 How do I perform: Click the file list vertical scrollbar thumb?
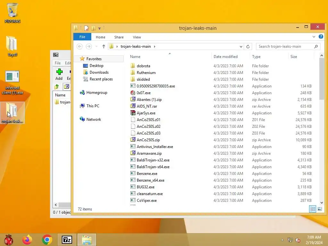tap(322, 79)
